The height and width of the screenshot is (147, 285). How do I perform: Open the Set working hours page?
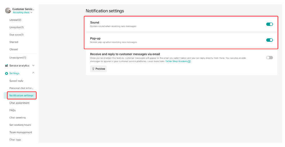coord(20,125)
